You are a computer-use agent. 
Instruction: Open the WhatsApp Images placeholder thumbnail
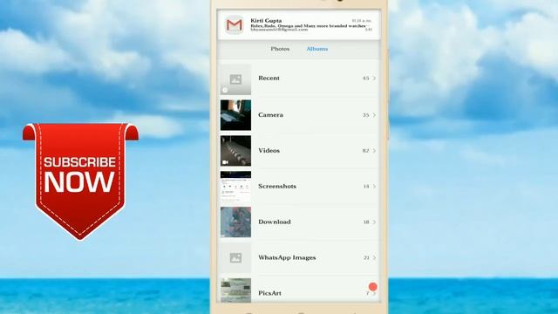point(235,257)
